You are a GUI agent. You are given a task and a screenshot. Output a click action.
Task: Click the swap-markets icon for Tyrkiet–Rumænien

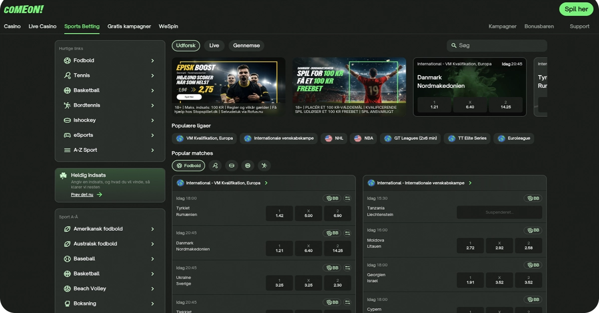(347, 198)
